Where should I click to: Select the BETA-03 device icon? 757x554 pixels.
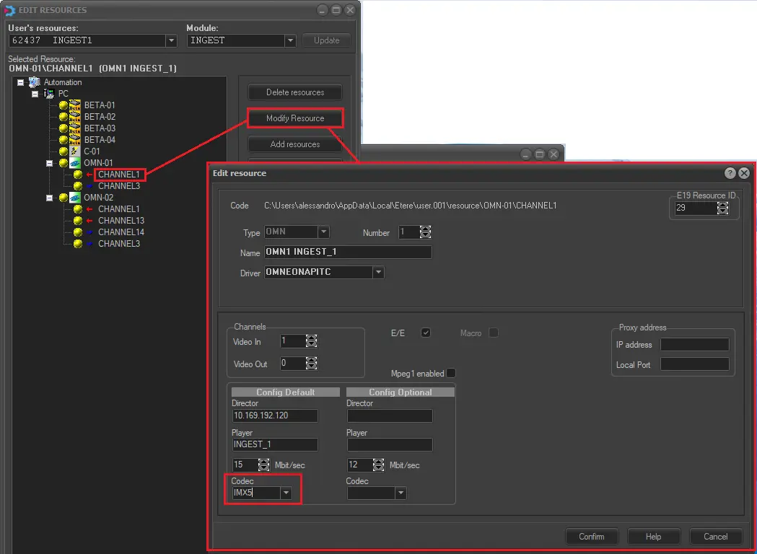click(75, 128)
